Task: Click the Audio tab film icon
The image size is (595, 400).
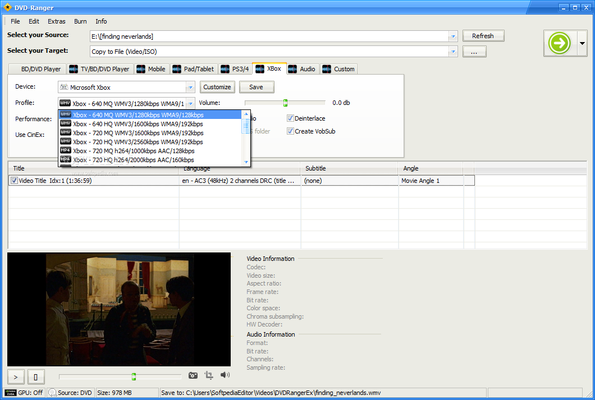Action: 292,69
